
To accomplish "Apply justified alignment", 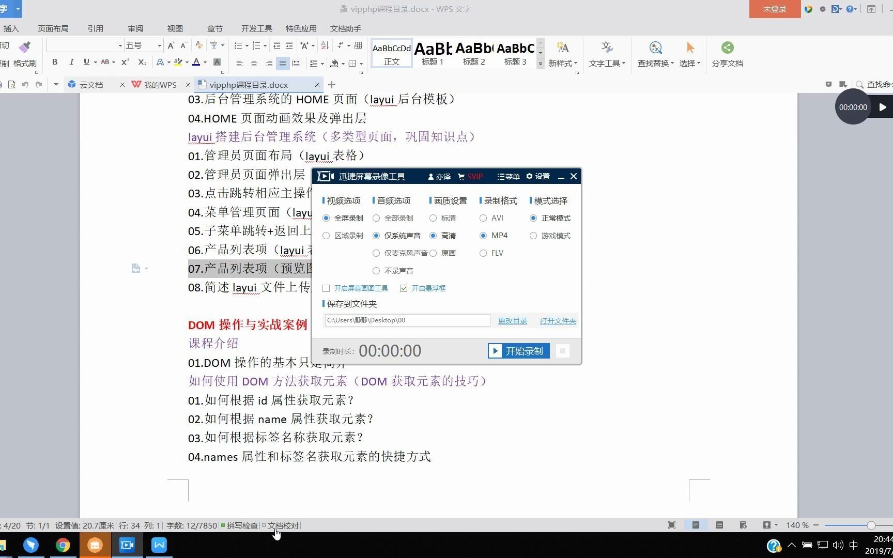I will [x=282, y=63].
